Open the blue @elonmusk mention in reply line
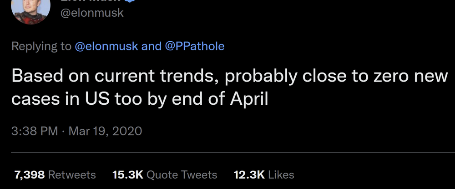The height and width of the screenshot is (189, 455). pos(106,46)
